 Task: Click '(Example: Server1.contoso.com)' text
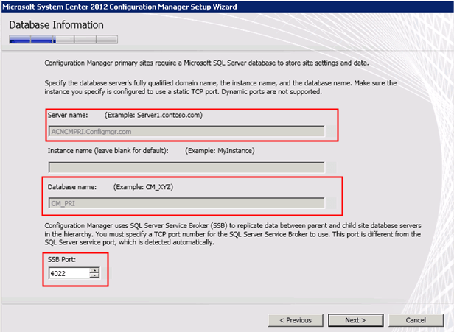point(153,115)
